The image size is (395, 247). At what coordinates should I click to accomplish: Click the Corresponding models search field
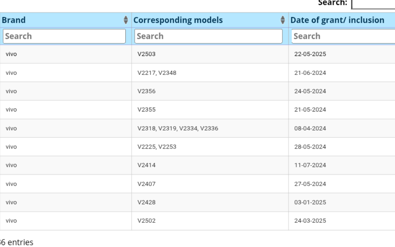click(208, 36)
